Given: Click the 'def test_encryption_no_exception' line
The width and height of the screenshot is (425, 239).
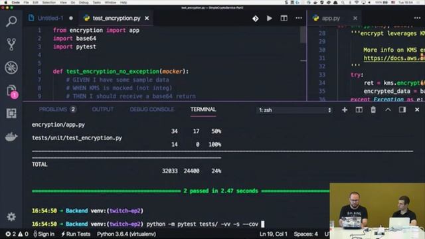Looking at the screenshot, I should 121,72.
